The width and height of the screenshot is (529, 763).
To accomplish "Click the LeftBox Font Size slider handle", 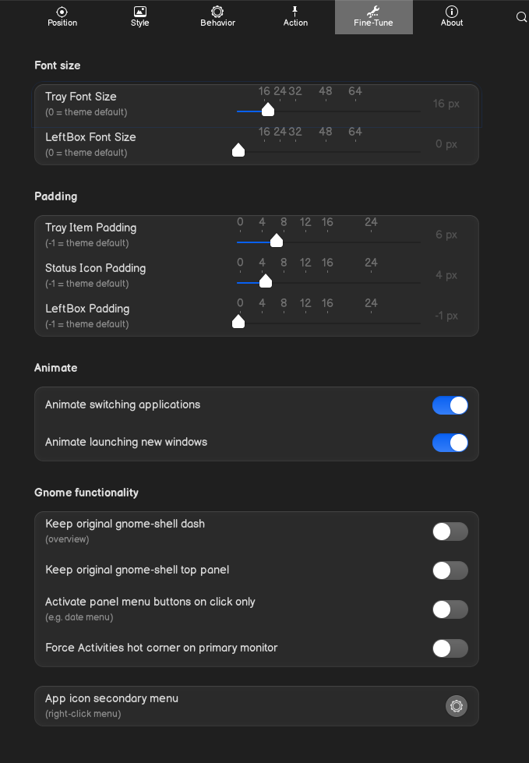I will tap(238, 150).
